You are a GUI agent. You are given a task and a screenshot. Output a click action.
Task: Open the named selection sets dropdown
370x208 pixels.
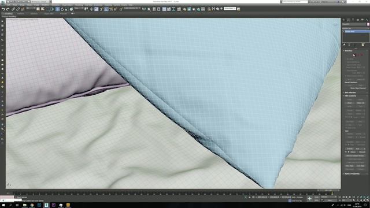[132, 8]
